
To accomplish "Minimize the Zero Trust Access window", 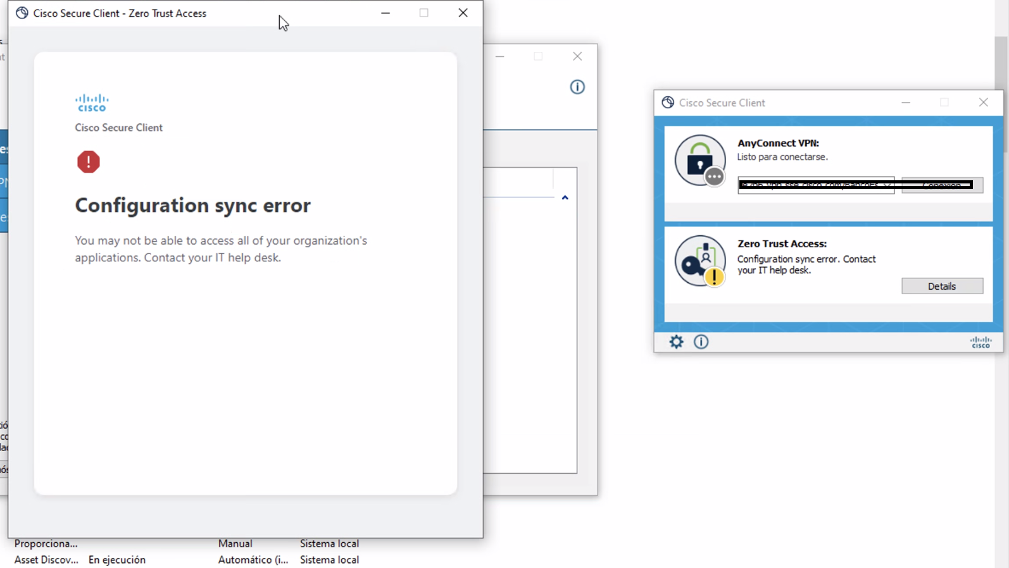I will pos(385,13).
